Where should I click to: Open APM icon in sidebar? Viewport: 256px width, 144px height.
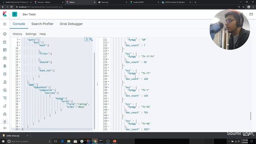tap(5, 98)
